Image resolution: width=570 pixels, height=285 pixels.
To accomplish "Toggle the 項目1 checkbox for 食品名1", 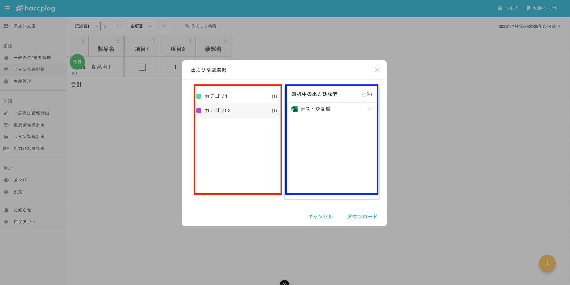I will tap(142, 67).
